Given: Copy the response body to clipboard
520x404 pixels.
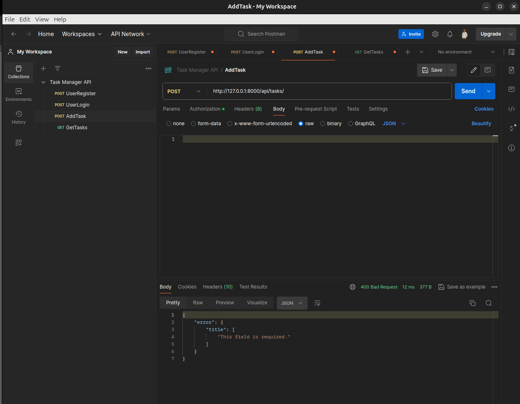Looking at the screenshot, I should 473,303.
